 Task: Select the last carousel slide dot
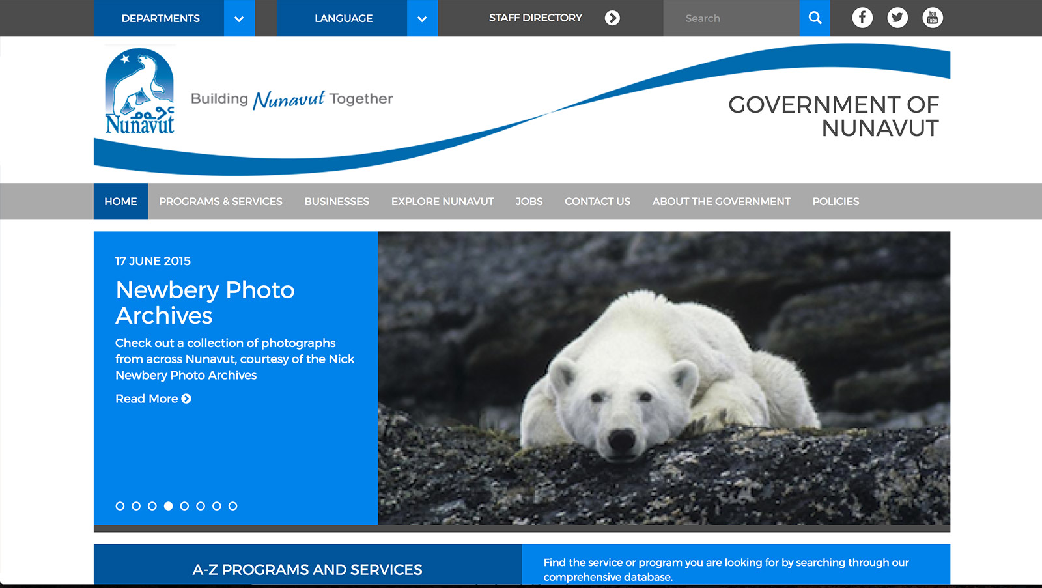tap(232, 506)
